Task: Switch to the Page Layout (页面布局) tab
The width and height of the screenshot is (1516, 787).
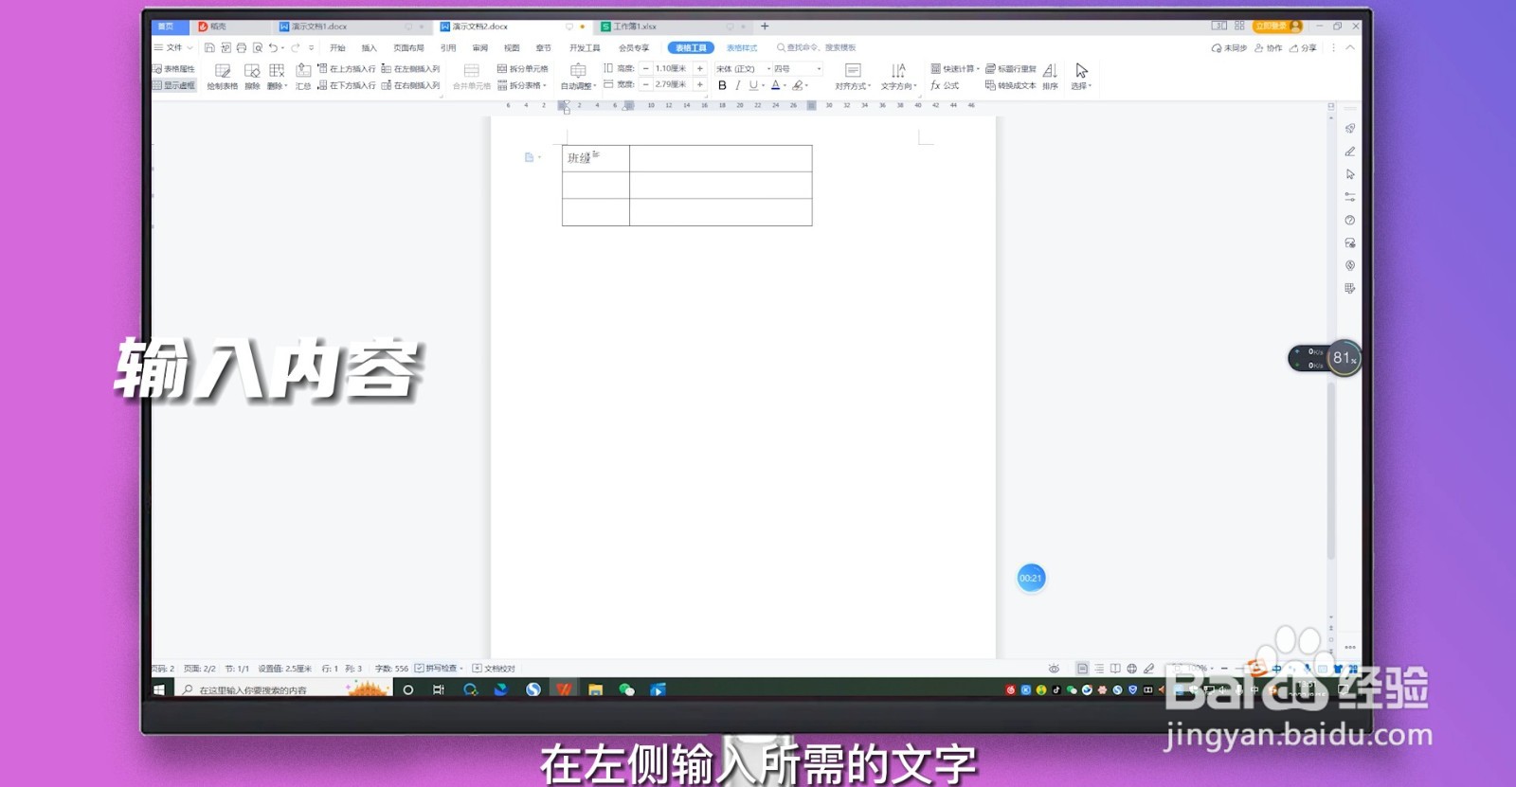Action: click(x=408, y=47)
